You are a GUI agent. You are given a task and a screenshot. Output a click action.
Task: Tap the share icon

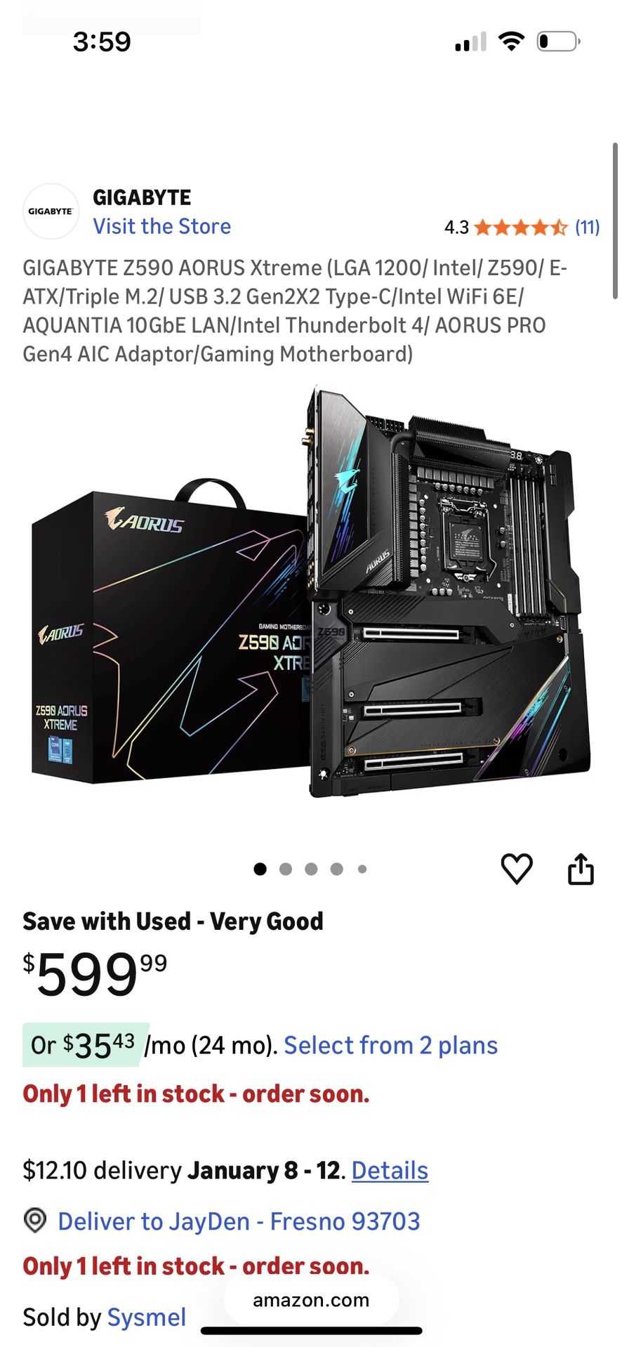[x=581, y=869]
